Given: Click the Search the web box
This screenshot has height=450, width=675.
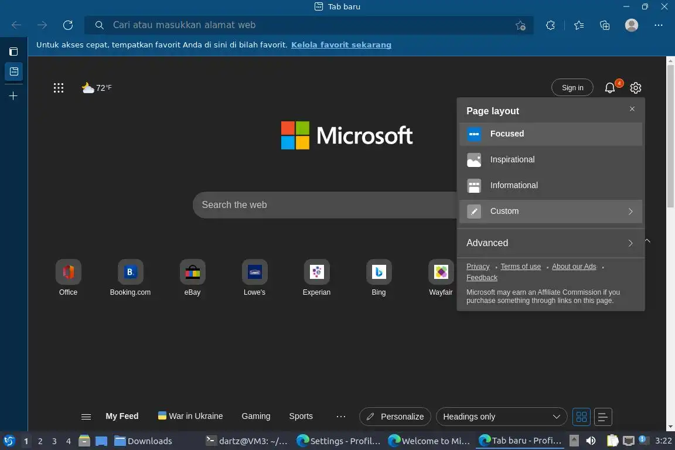Looking at the screenshot, I should click(x=325, y=205).
